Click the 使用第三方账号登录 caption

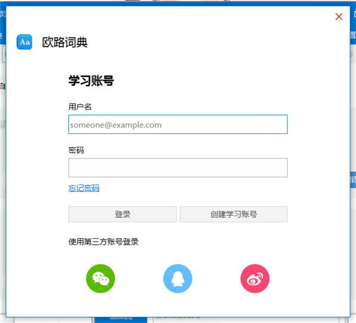coord(103,242)
